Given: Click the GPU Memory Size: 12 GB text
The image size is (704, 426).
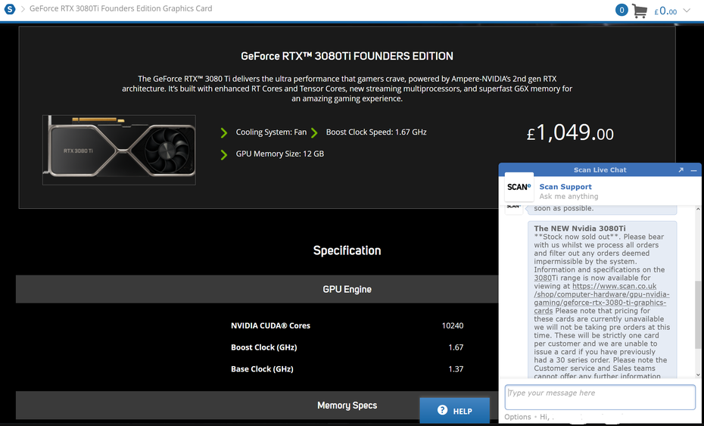Looking at the screenshot, I should point(280,154).
